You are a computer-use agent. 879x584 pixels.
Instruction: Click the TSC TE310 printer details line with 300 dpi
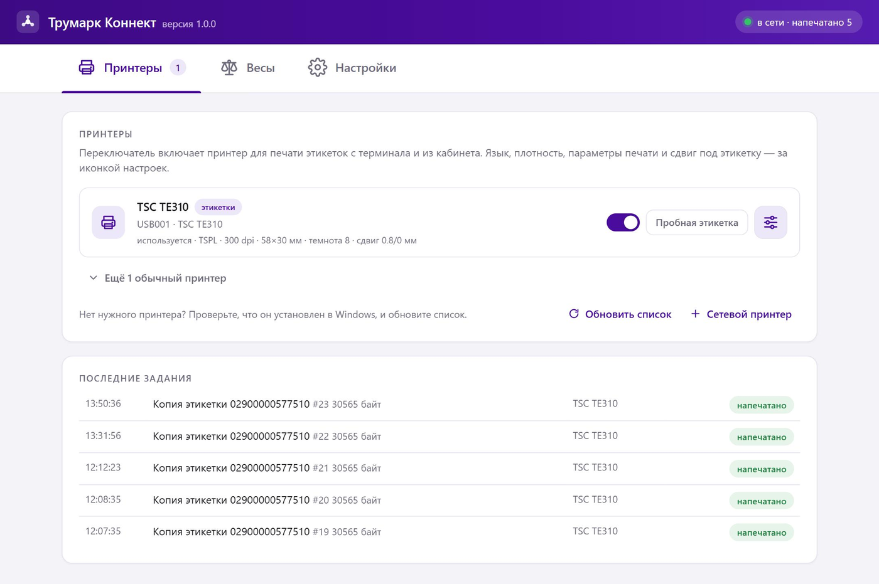277,240
